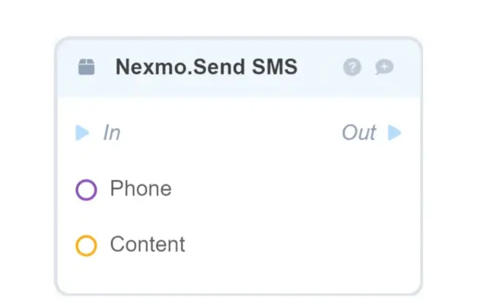487x307 pixels.
Task: Open help via the question mark icon
Action: pos(352,68)
